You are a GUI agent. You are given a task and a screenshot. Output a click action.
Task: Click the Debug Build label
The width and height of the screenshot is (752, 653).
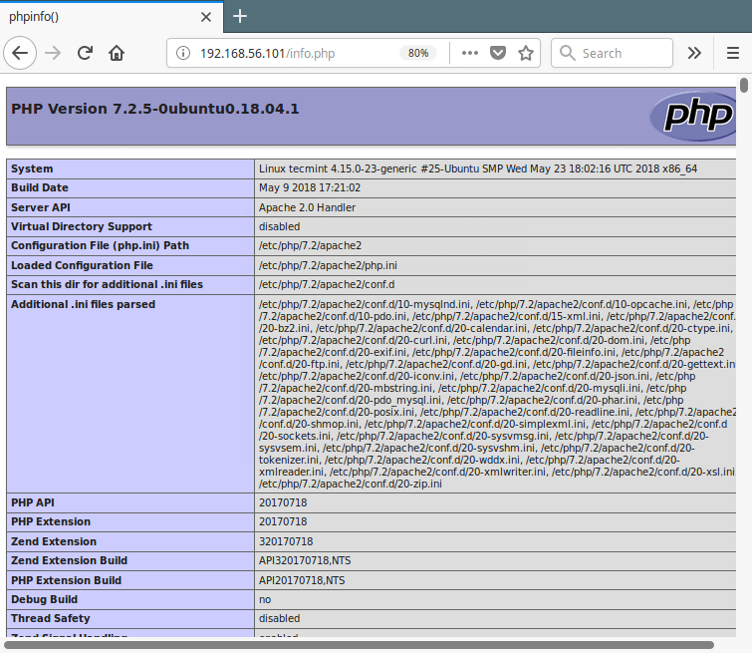point(44,600)
